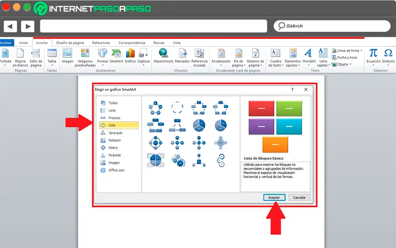Open the Correspondencia tab

pyautogui.click(x=132, y=43)
